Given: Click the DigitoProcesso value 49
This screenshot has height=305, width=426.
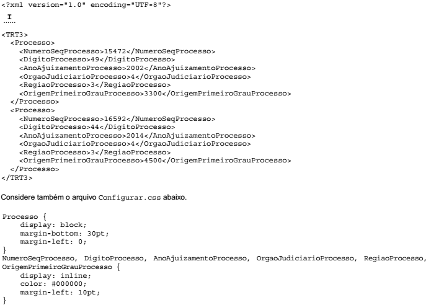Looking at the screenshot, I should (x=95, y=60).
